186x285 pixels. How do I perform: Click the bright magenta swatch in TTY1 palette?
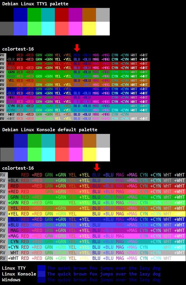pyautogui.click(x=75, y=29)
